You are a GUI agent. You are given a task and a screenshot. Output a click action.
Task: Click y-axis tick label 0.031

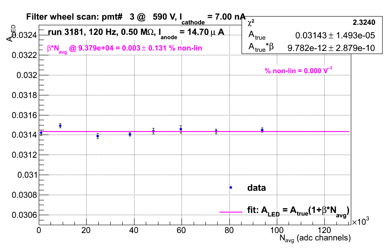(x=27, y=175)
